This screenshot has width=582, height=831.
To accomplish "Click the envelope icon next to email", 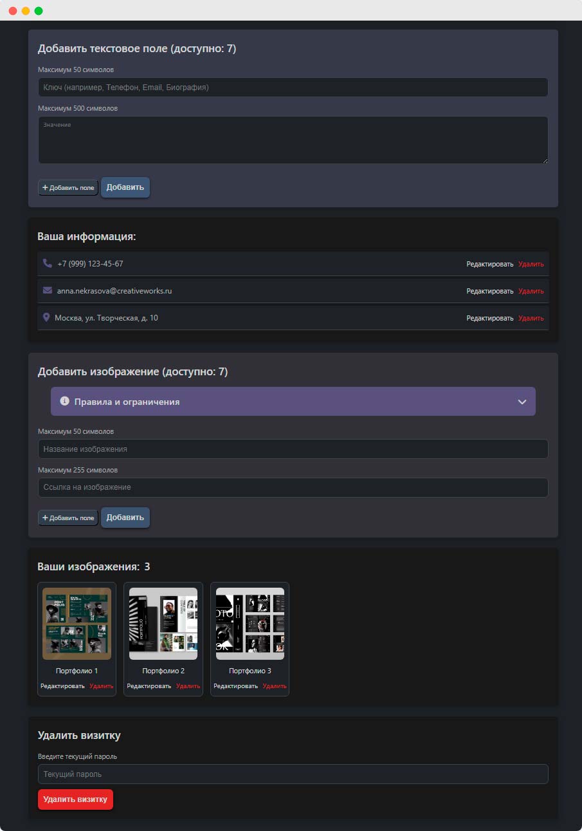I will pyautogui.click(x=47, y=290).
